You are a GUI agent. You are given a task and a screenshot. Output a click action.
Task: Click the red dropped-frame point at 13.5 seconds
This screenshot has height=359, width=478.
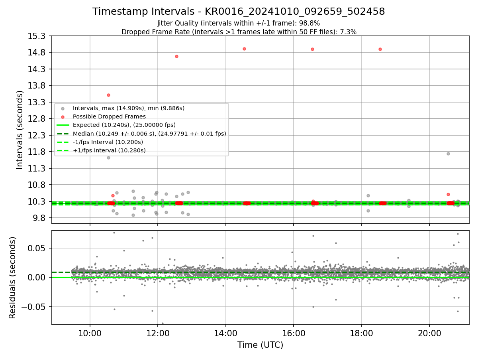[x=108, y=95]
